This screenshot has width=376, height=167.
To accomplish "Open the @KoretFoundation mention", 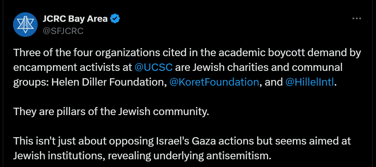I will point(214,82).
